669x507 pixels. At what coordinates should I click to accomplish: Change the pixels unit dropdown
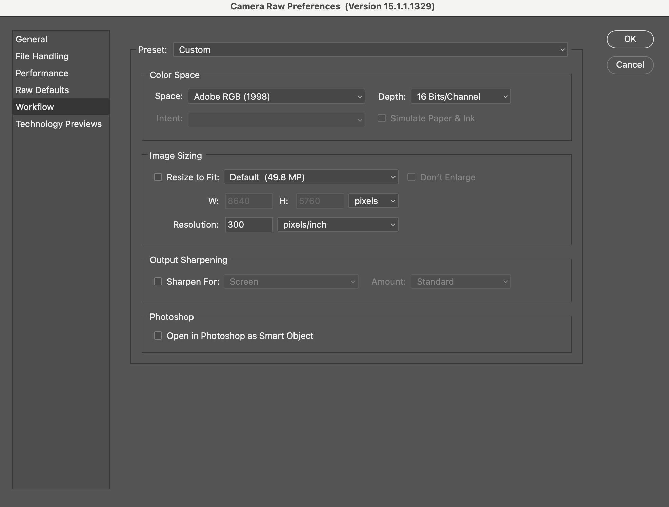click(x=373, y=201)
